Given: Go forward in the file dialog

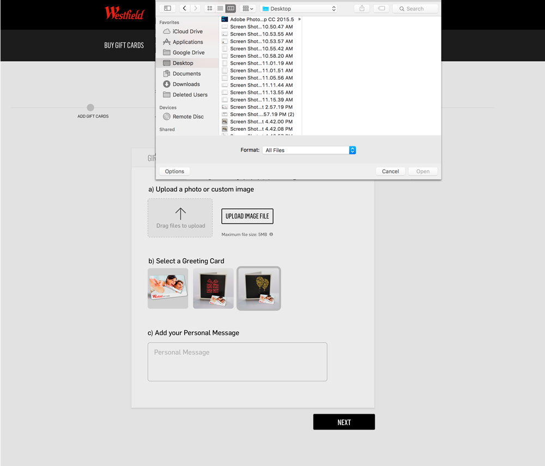Looking at the screenshot, I should pyautogui.click(x=196, y=8).
